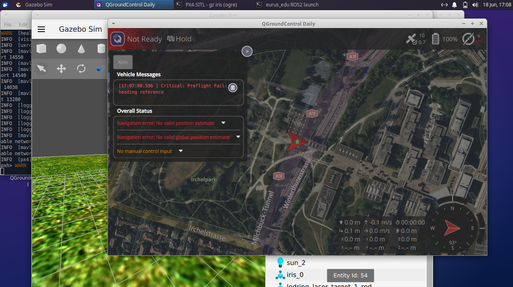Delete vehicle messages with the trash icon

tap(233, 88)
